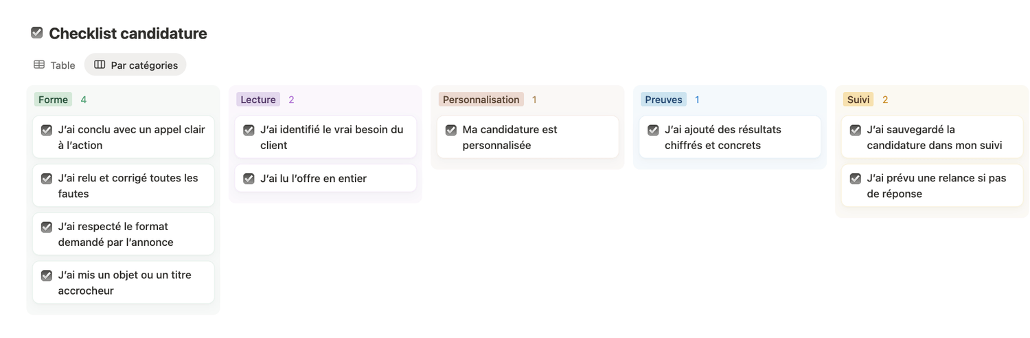The image size is (1030, 338).
Task: Open the Personnalisation column header tag
Action: point(481,100)
